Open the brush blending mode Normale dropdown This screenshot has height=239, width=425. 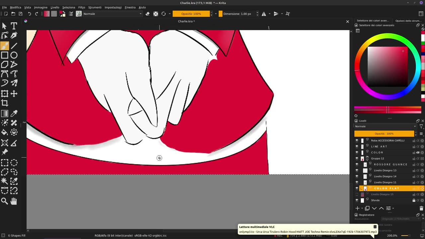(113, 14)
